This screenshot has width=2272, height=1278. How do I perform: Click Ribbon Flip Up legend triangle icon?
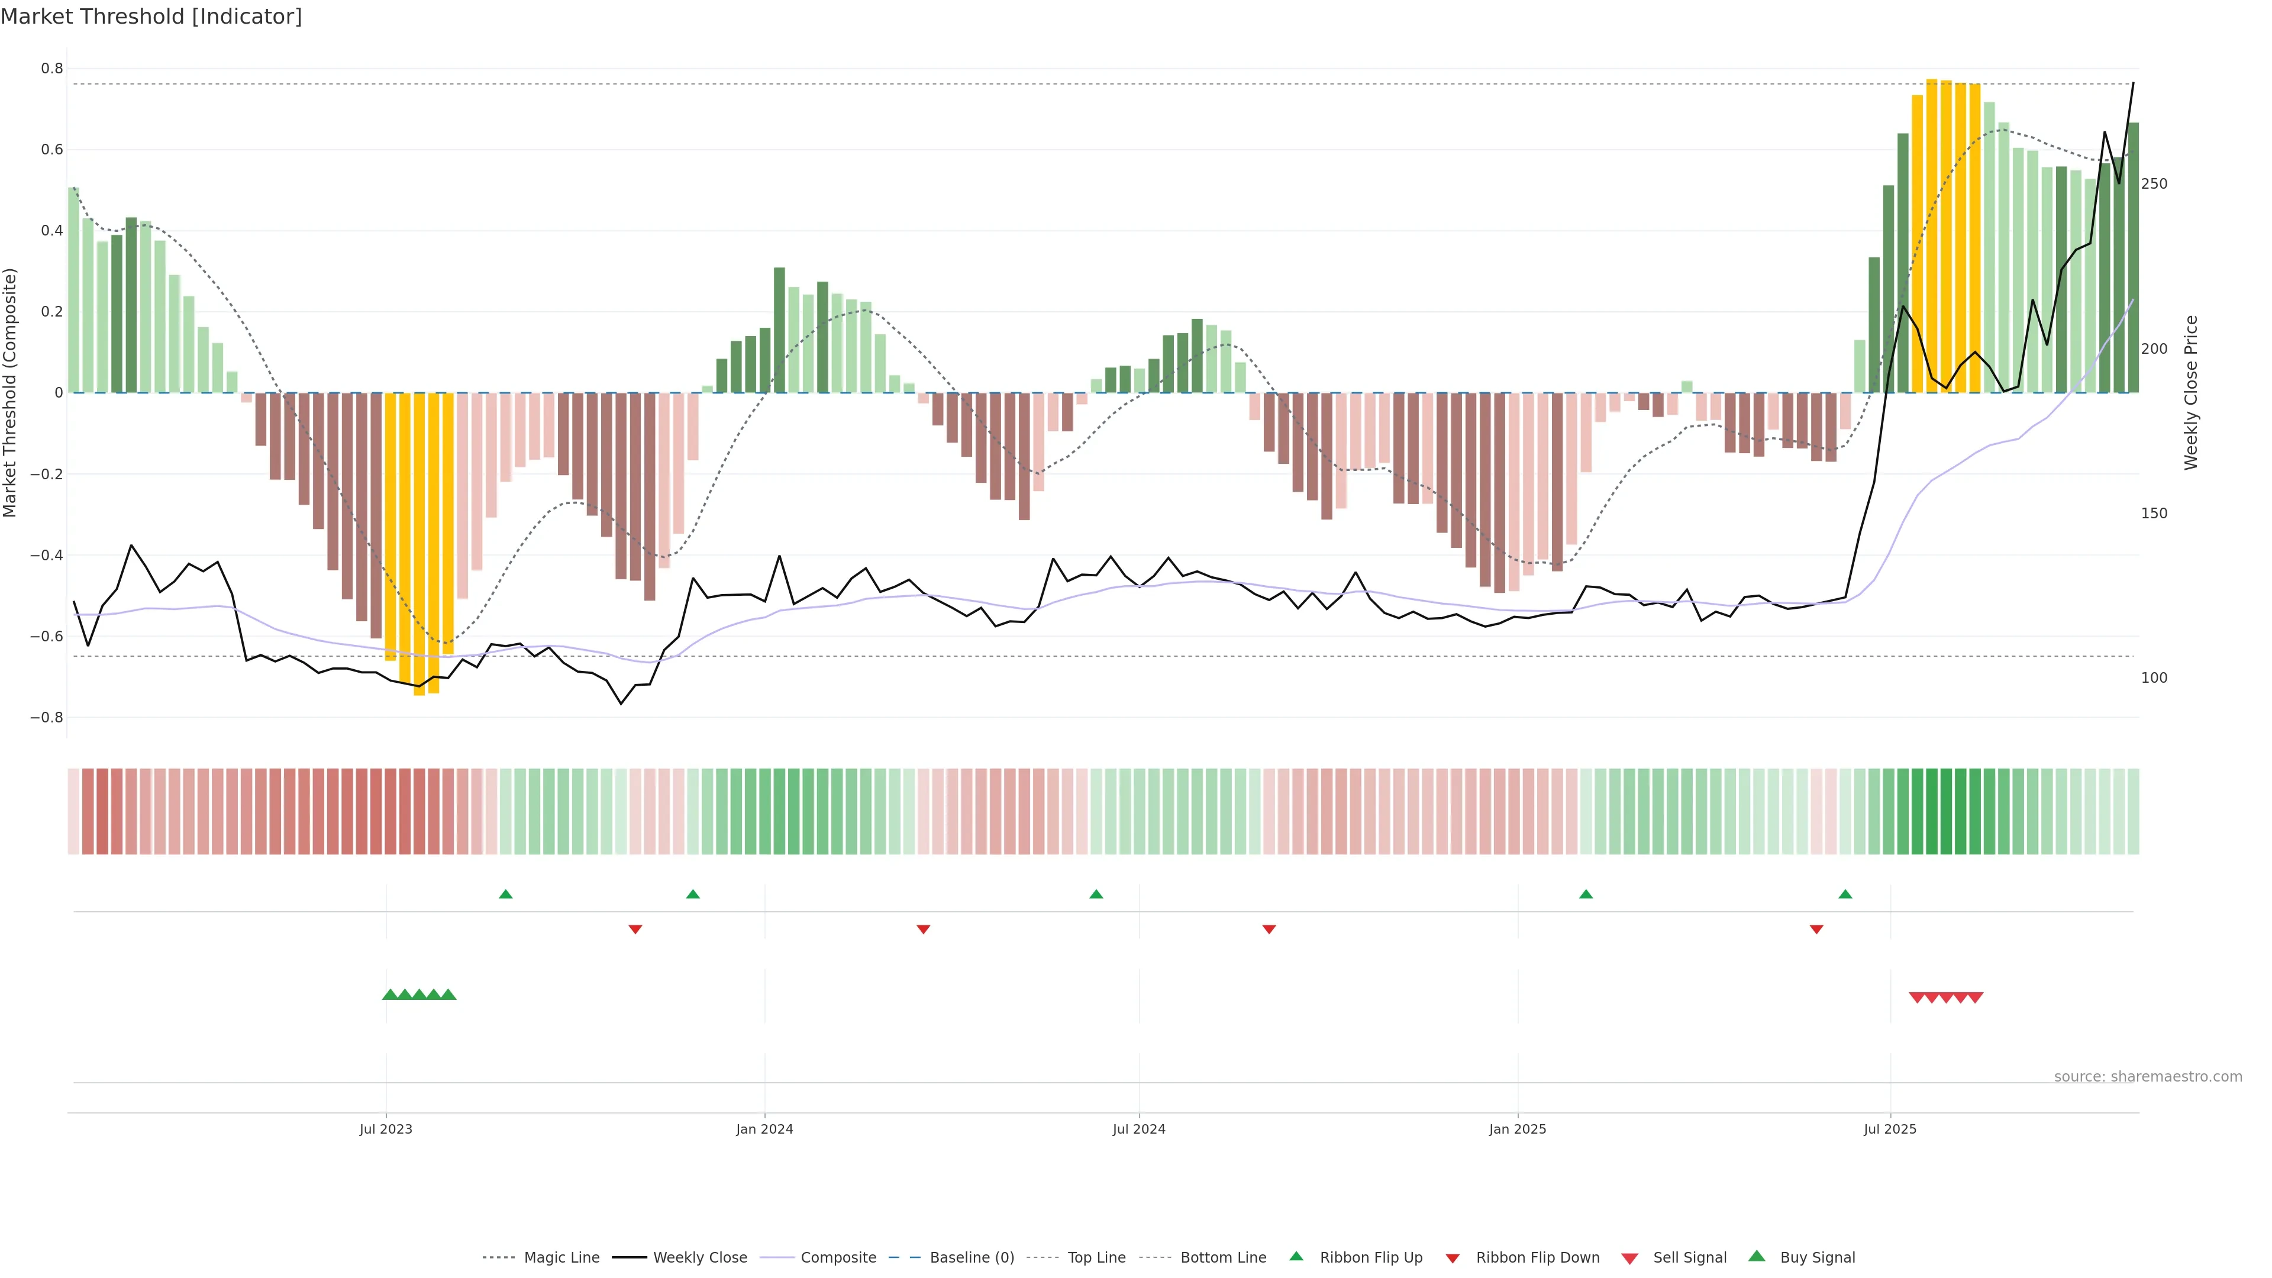[x=1296, y=1256]
